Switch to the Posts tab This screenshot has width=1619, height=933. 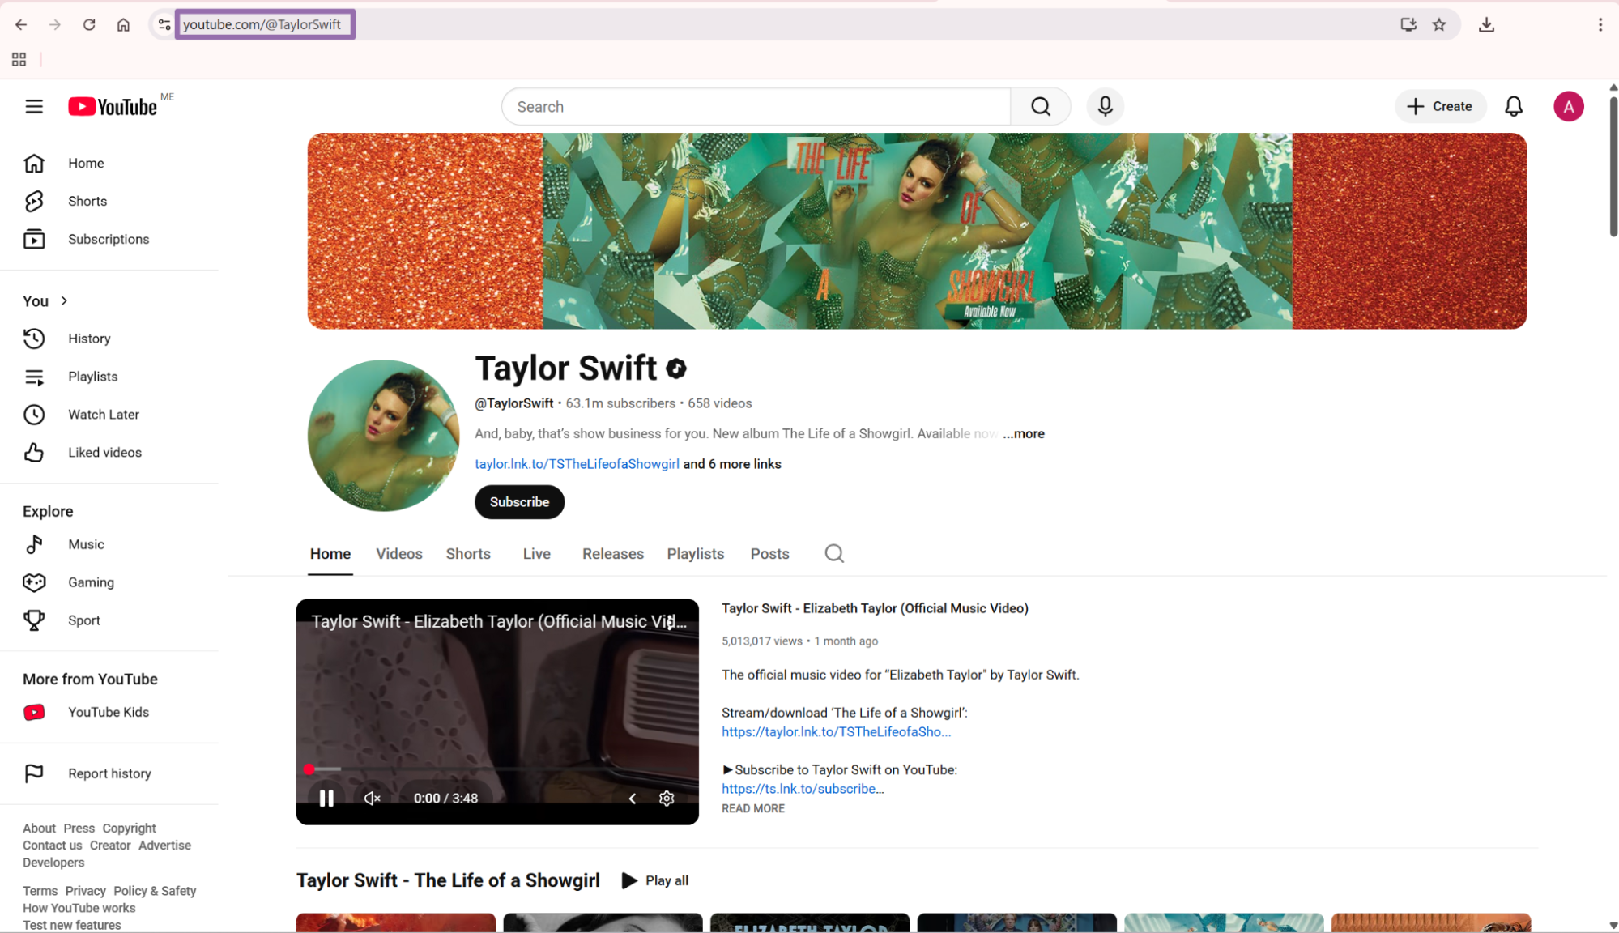coord(769,554)
